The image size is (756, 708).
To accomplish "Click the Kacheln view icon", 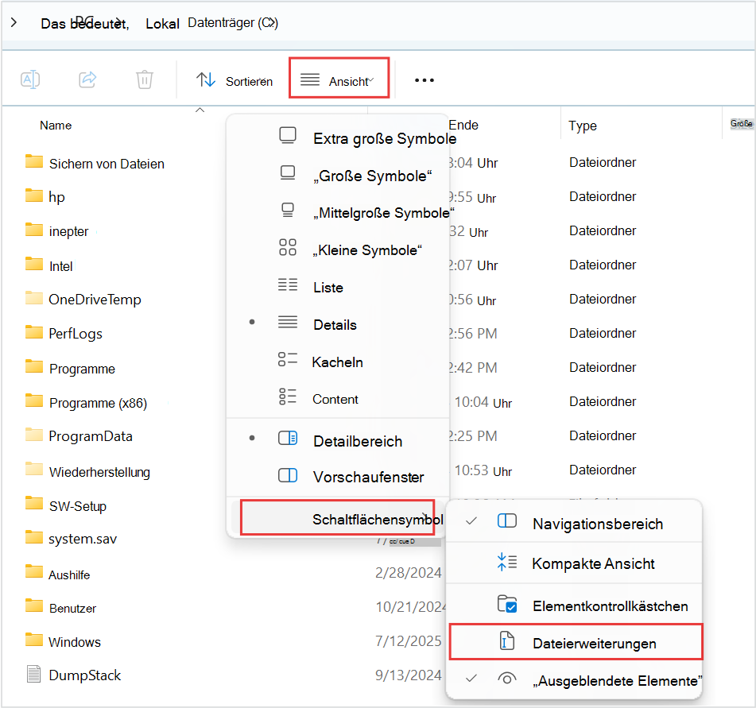I will (288, 359).
